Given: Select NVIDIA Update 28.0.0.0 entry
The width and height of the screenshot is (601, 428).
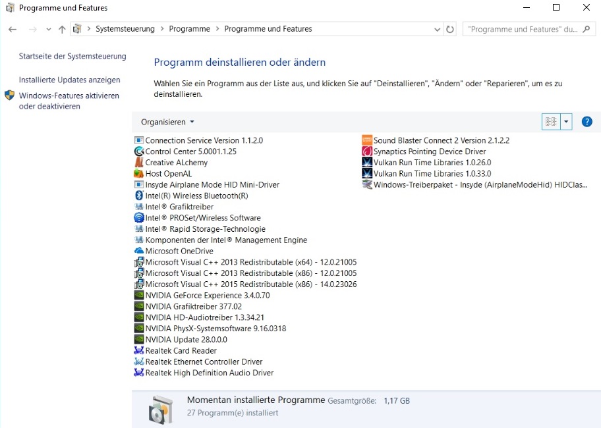Looking at the screenshot, I should click(x=186, y=340).
